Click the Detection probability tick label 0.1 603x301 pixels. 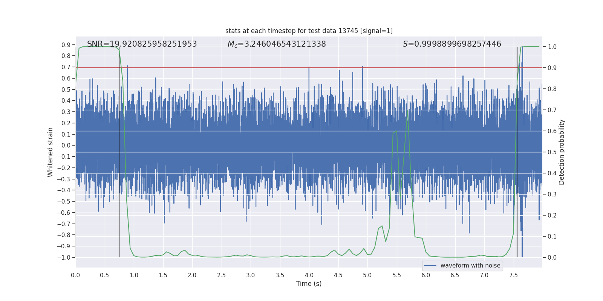click(x=552, y=237)
